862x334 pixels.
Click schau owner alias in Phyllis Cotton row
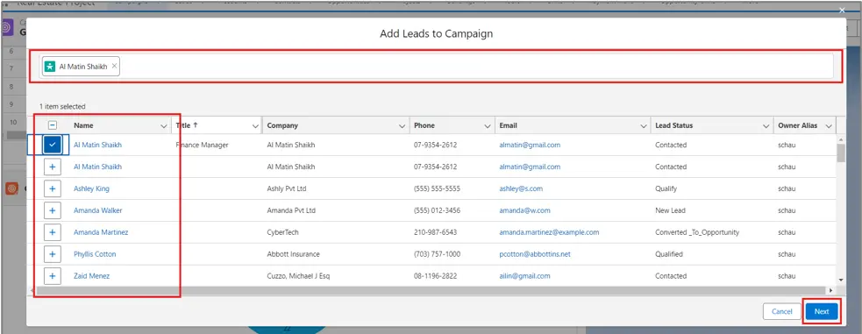pyautogui.click(x=787, y=254)
